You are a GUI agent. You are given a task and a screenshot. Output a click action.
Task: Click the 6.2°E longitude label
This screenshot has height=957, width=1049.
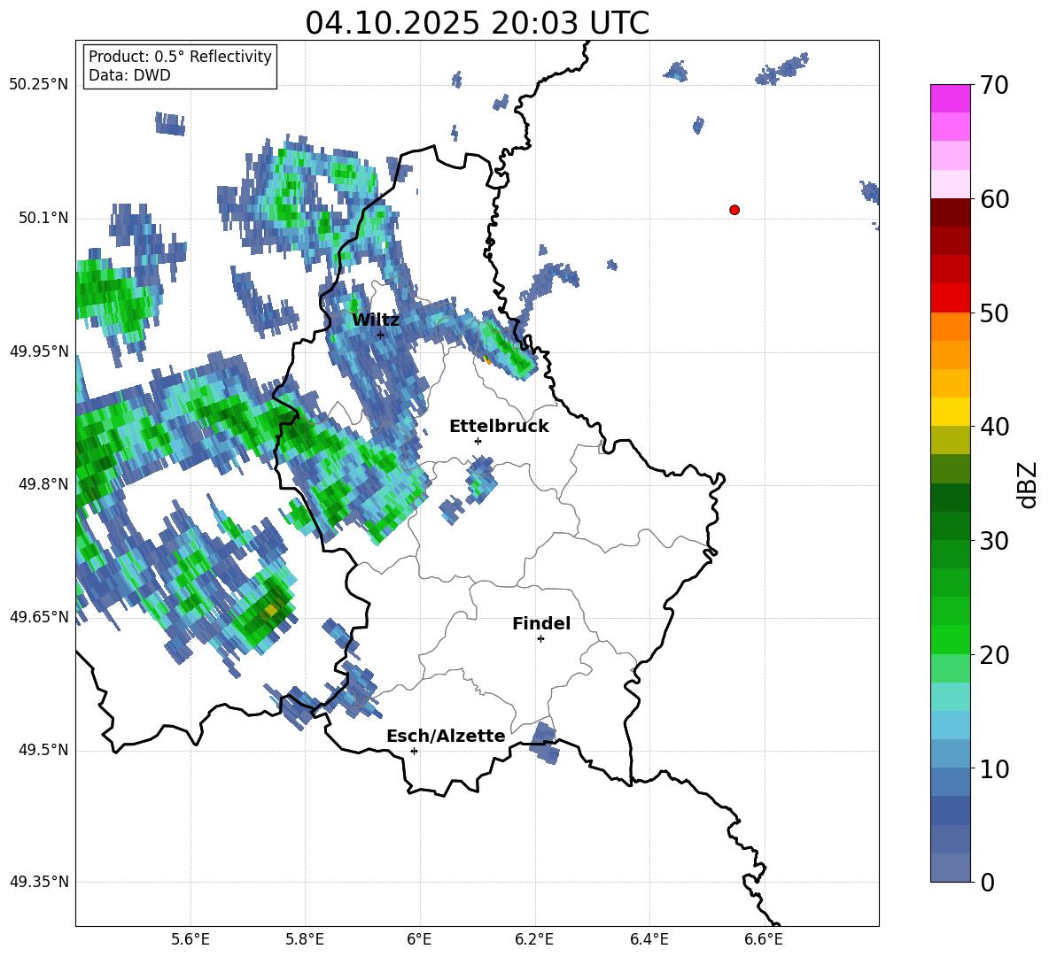point(534,939)
